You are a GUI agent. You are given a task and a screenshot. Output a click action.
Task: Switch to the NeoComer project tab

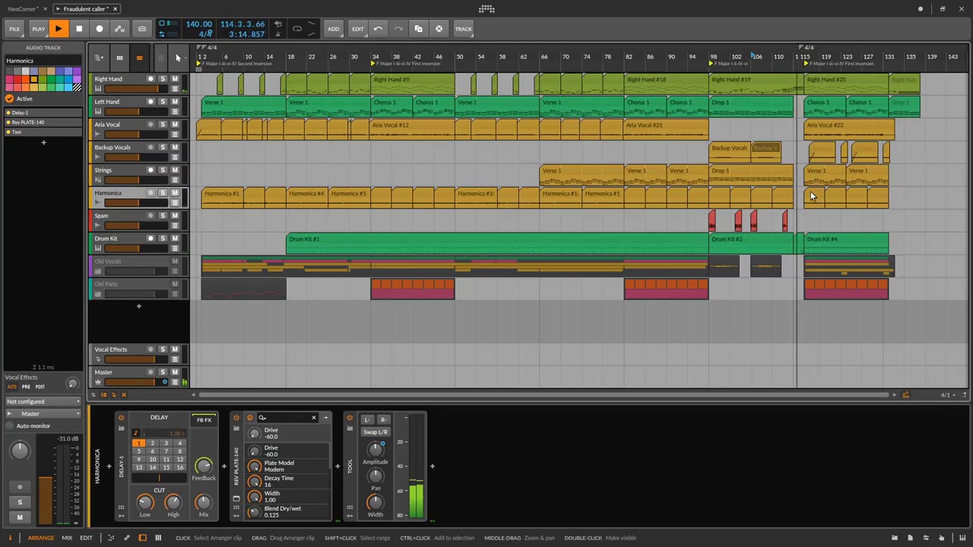click(22, 8)
